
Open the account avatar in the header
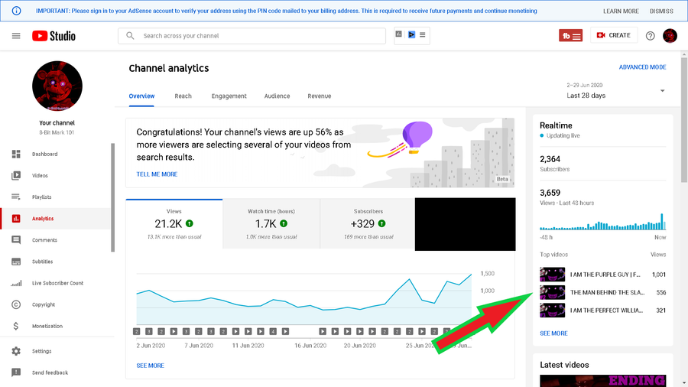coord(670,35)
